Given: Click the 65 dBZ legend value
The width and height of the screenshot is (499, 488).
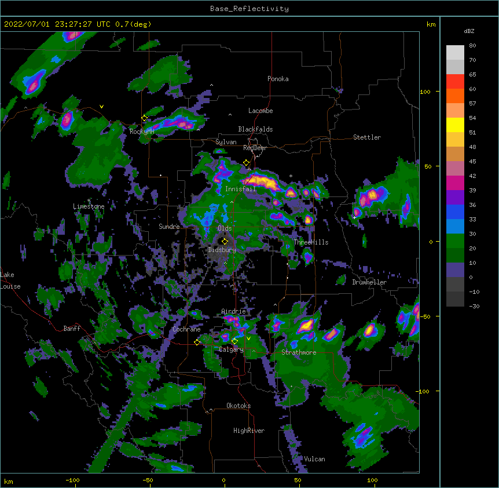Looking at the screenshot, I should [472, 75].
